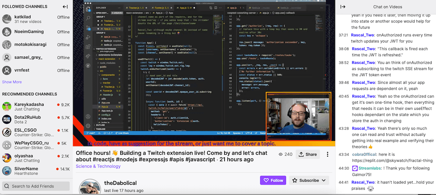436x195 pixels.
Task: Jump to chat timestamp 44:30
Action: point(343,169)
